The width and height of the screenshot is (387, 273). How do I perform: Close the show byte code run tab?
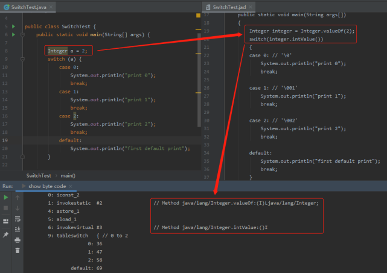pyautogui.click(x=71, y=186)
